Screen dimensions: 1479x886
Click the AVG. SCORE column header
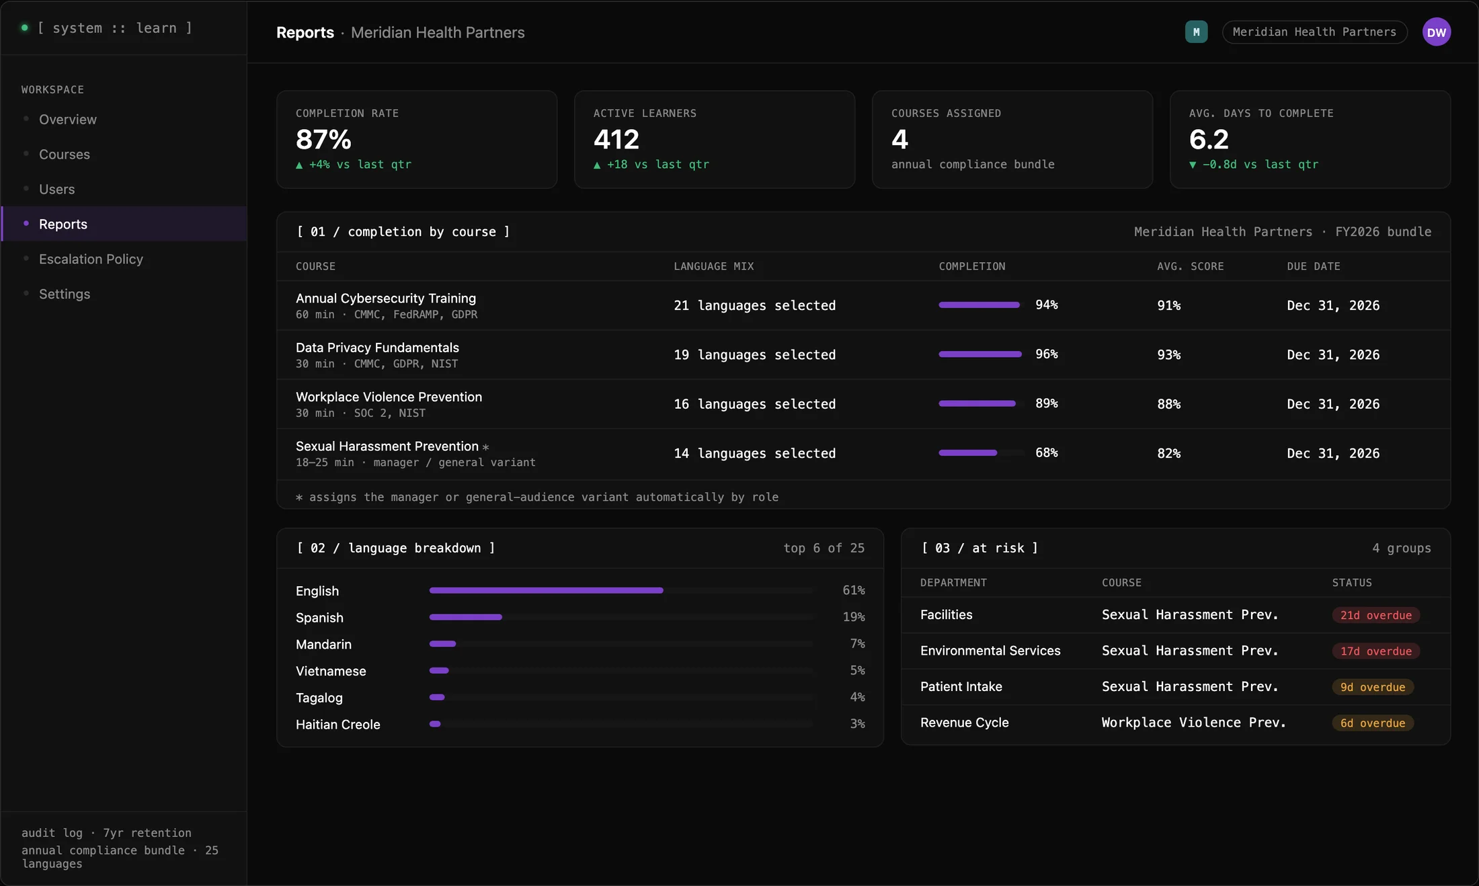point(1190,266)
